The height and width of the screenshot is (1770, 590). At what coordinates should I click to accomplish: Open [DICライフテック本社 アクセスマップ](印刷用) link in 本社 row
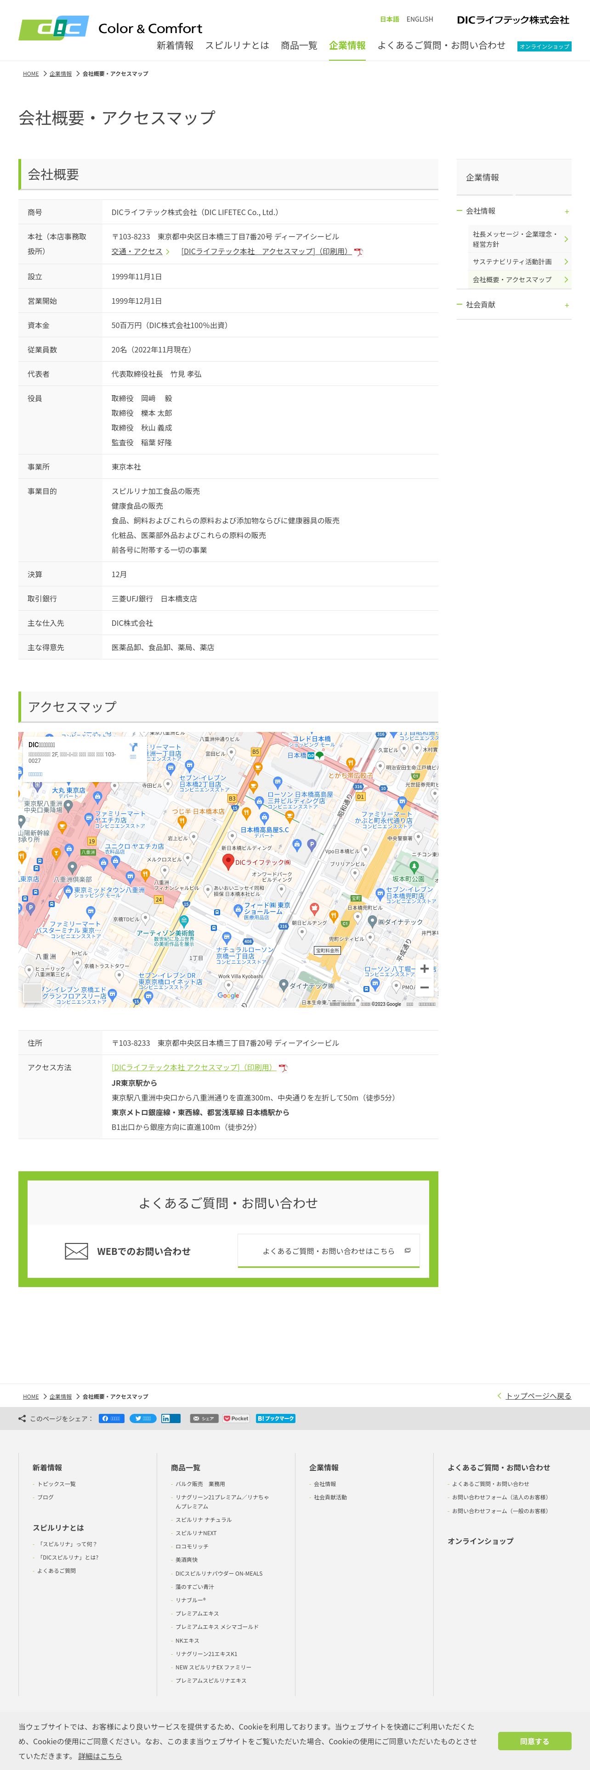click(x=267, y=251)
